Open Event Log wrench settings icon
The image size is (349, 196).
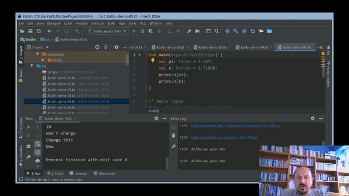173,146
